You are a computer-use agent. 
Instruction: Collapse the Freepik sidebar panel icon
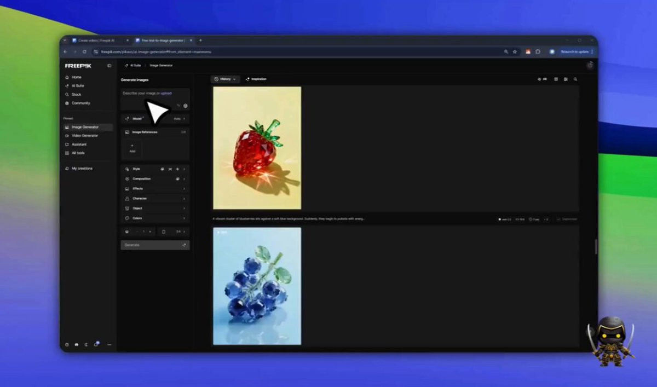click(109, 66)
